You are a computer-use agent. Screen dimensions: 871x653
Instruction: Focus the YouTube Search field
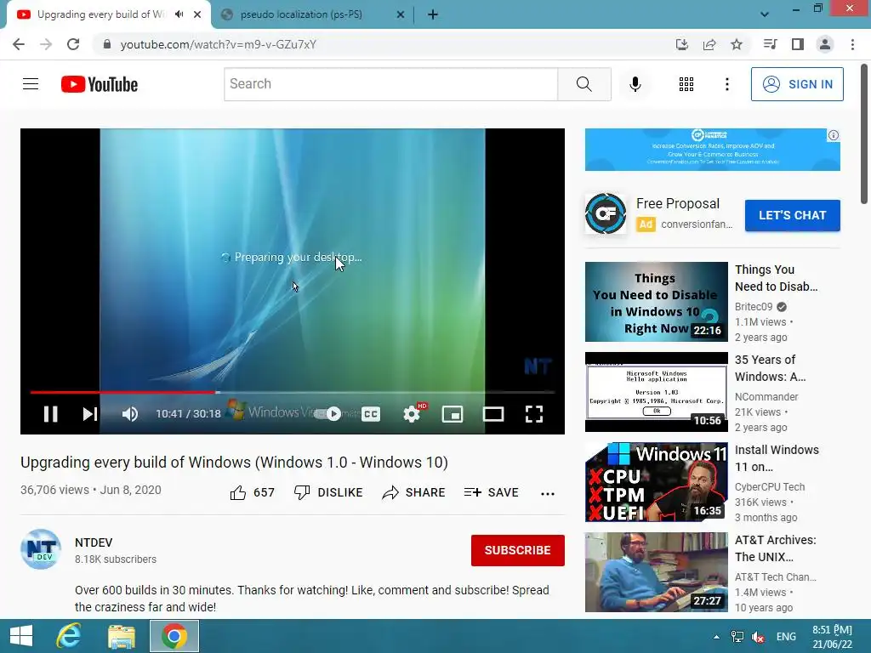tap(390, 84)
